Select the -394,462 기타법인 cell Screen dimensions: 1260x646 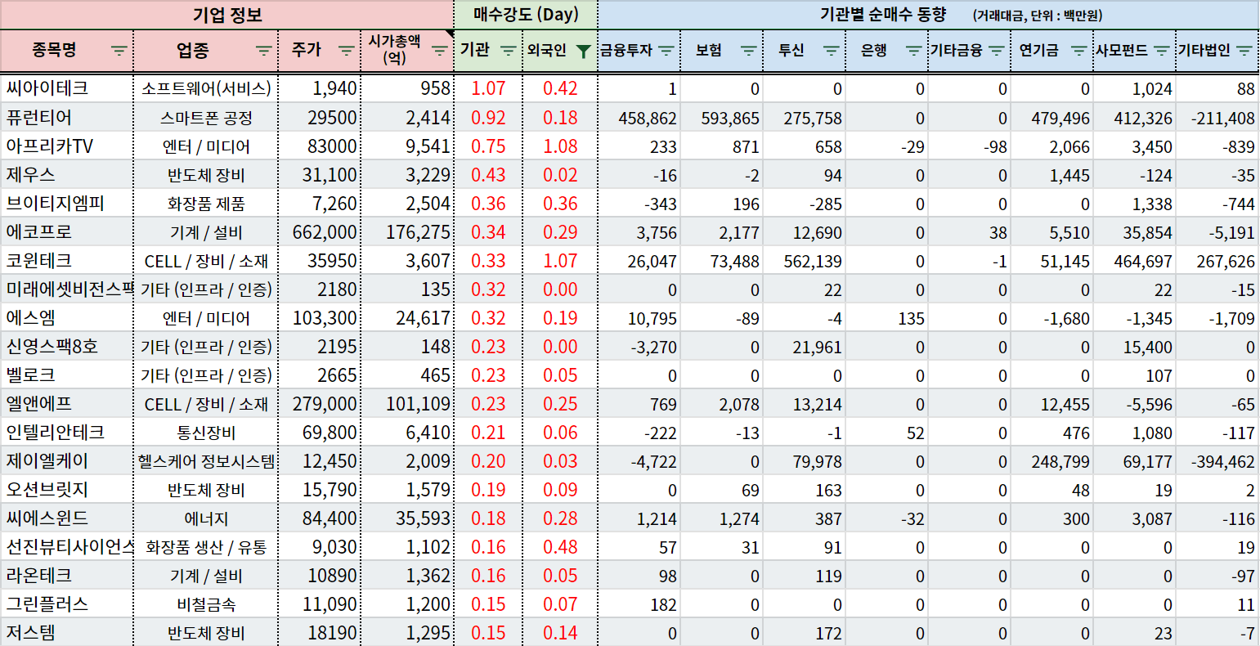1217,460
